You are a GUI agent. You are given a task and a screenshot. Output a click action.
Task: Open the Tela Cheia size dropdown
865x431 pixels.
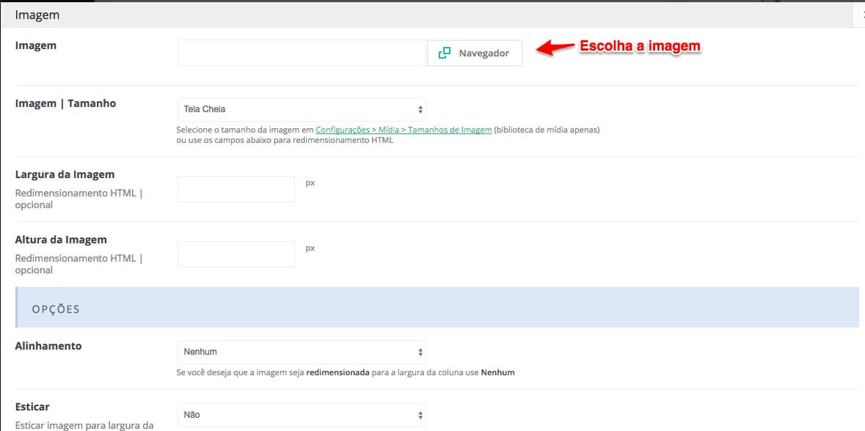[x=302, y=109]
